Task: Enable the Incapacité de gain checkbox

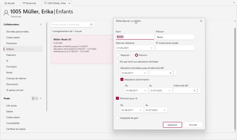Action: pos(118,118)
